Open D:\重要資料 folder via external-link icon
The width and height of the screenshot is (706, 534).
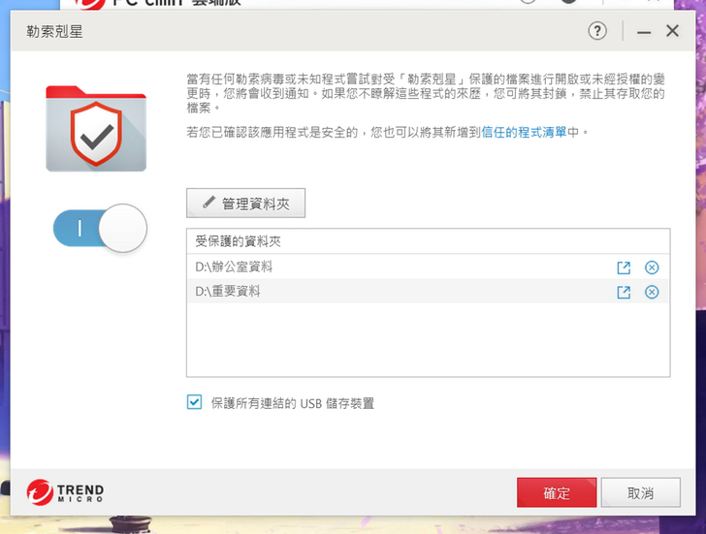[624, 293]
